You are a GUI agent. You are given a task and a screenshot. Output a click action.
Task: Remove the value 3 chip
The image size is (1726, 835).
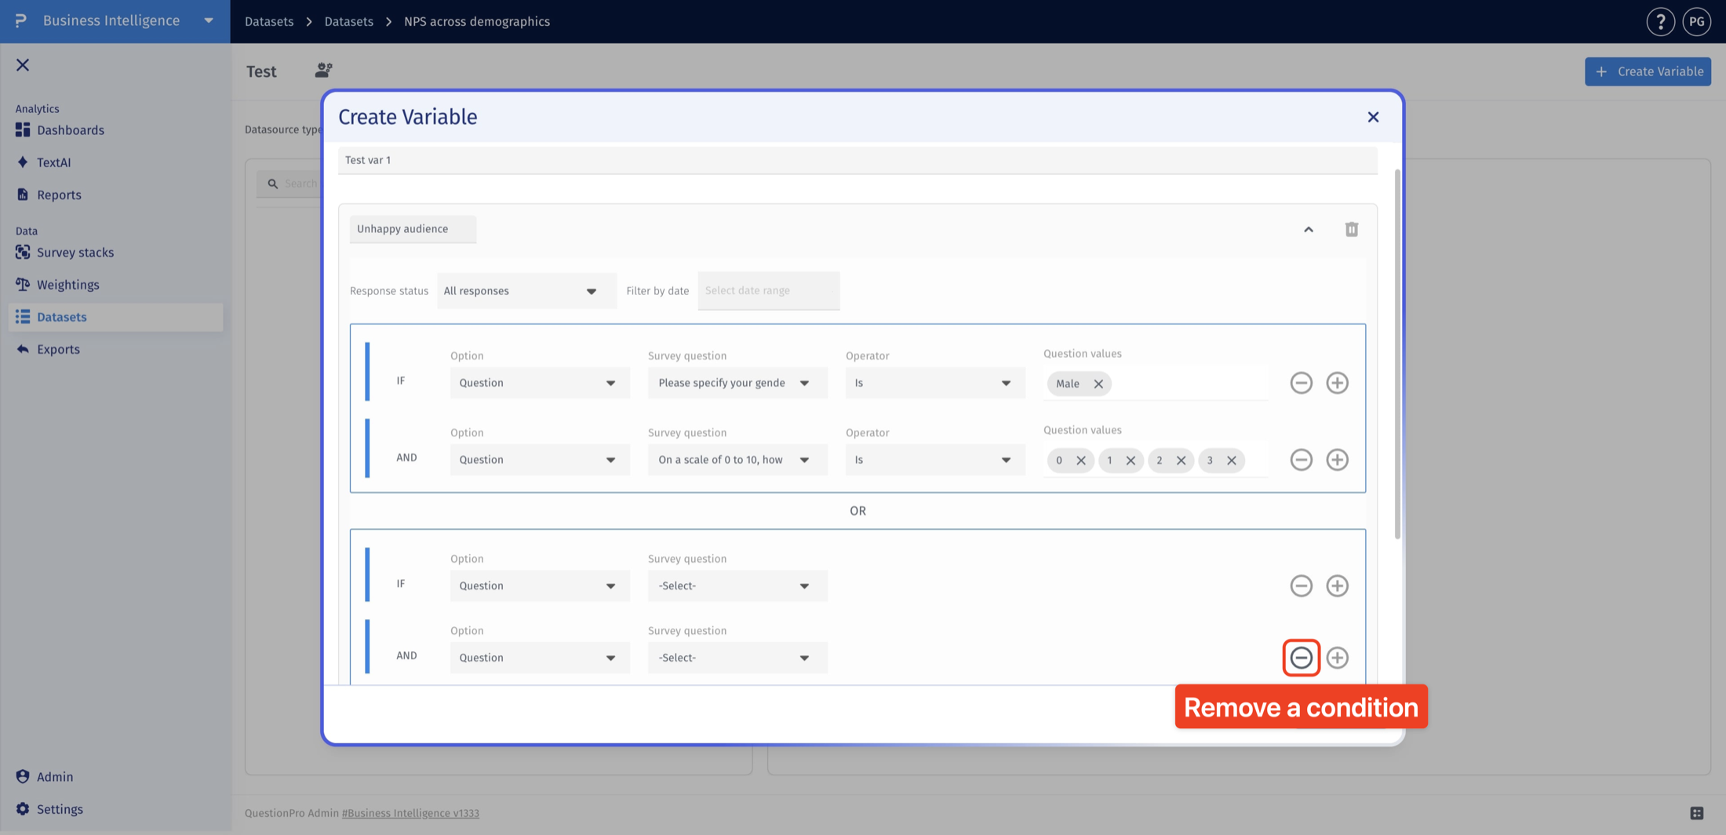point(1231,461)
